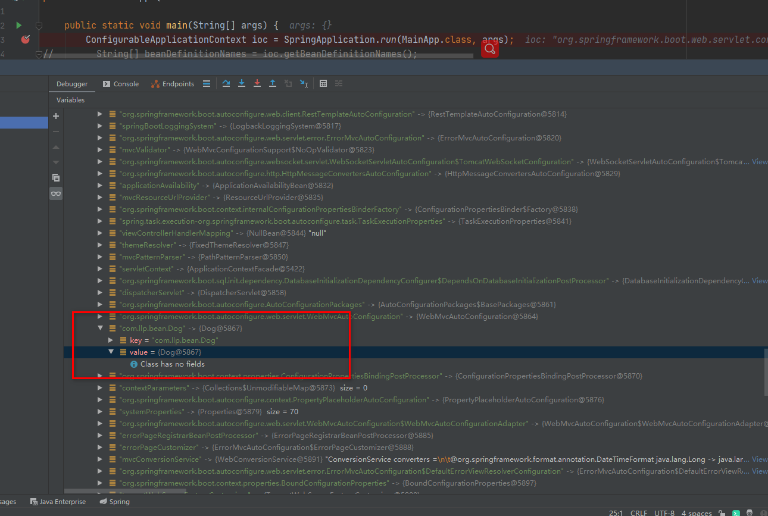Expand the systemProperties entry

click(100, 411)
